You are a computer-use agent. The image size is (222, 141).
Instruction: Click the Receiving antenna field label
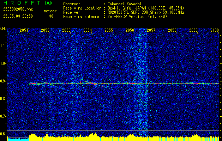pos(81,17)
